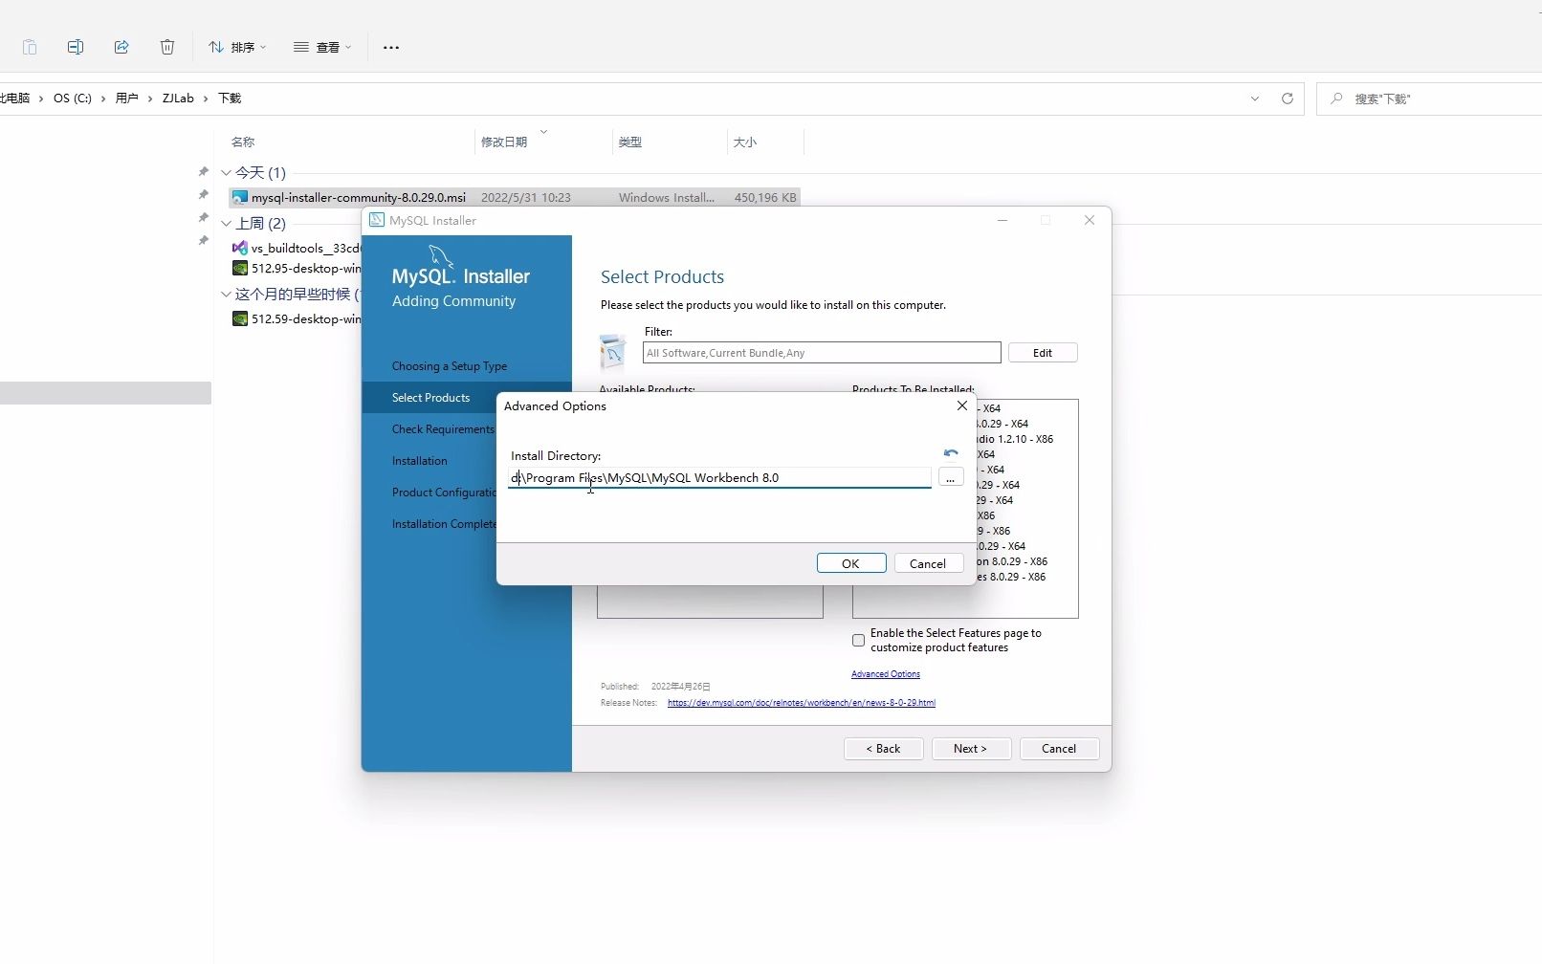Sort files by 大小 column header
Viewport: 1542px width, 964px height.
click(x=744, y=142)
